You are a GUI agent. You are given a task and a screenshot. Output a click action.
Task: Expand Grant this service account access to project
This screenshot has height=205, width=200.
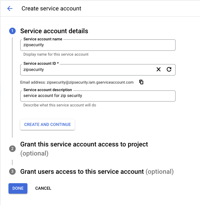[84, 144]
